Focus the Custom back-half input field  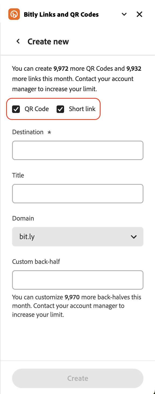78,280
